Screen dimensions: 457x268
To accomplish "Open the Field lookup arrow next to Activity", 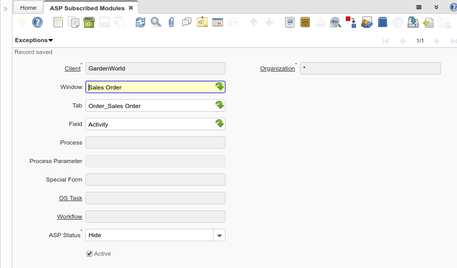I will pos(220,124).
